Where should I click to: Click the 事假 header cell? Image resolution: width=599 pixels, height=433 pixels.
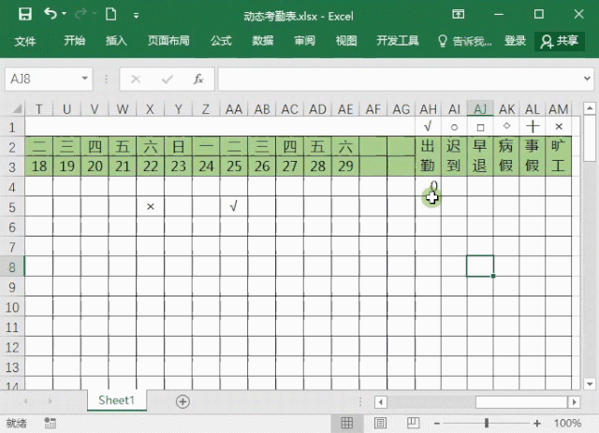point(533,156)
